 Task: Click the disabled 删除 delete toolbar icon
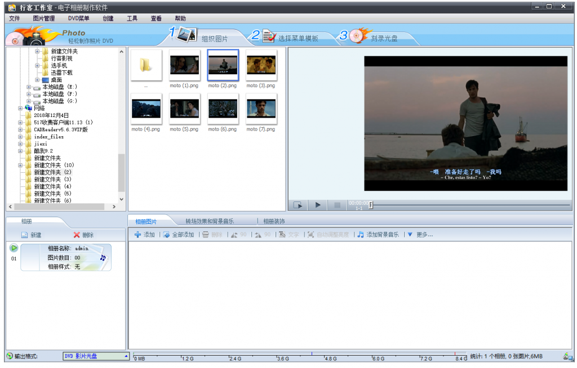[x=205, y=235]
